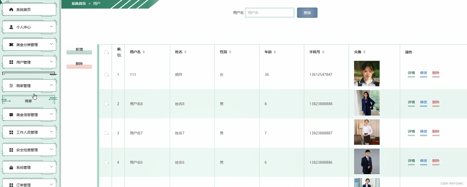The image size is (467, 187).
Task: Check the box for row 111 胡月
Action: click(x=106, y=75)
